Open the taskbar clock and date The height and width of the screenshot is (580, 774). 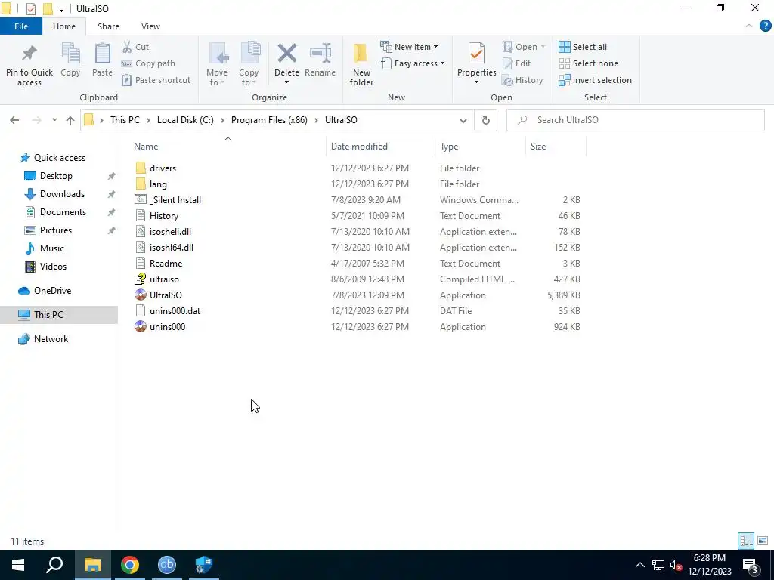[x=709, y=565]
